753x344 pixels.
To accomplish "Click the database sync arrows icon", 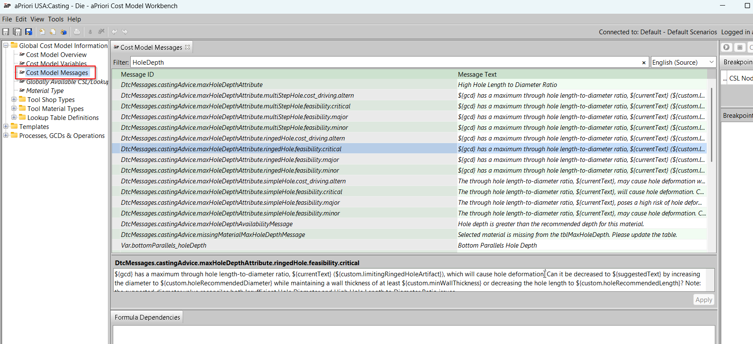I will click(64, 32).
